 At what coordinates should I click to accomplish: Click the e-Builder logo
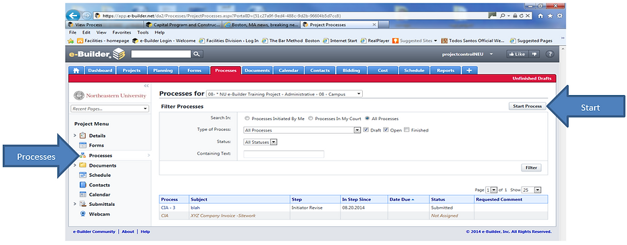(x=97, y=54)
